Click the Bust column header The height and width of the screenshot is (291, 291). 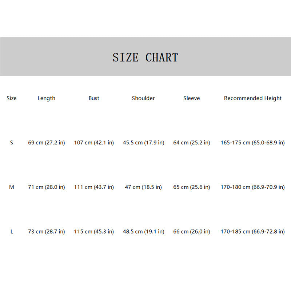click(x=94, y=98)
